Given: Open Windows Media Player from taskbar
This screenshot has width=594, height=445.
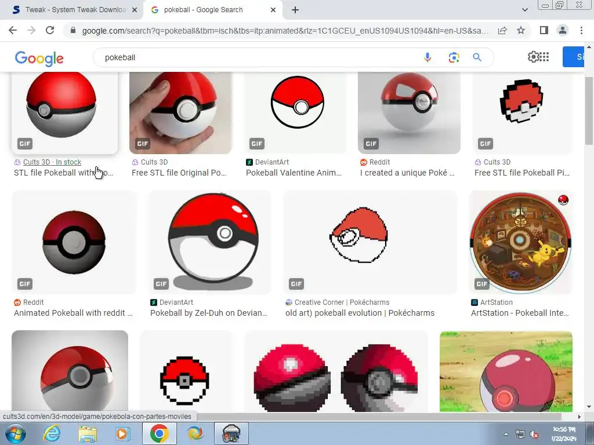Looking at the screenshot, I should pos(122,433).
